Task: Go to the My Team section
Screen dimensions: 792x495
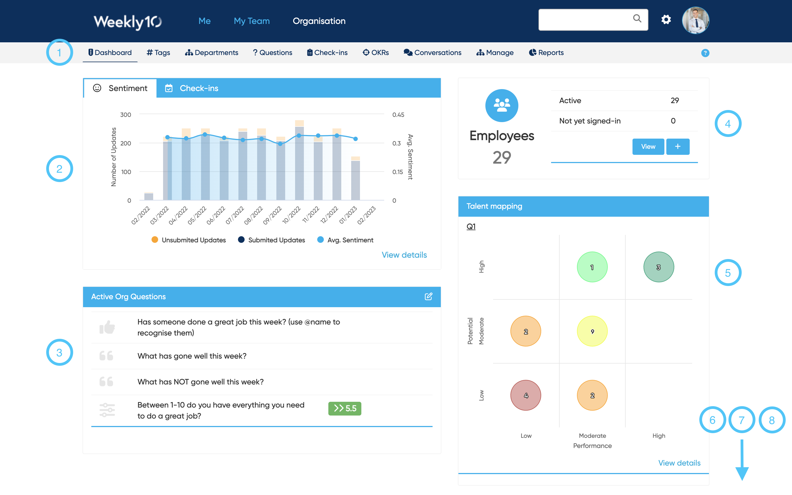Action: tap(251, 21)
